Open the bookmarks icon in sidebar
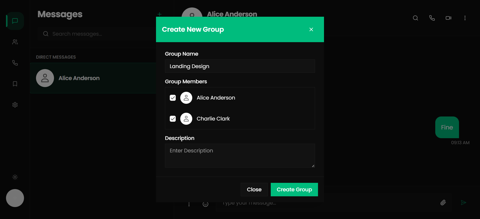 click(x=15, y=84)
